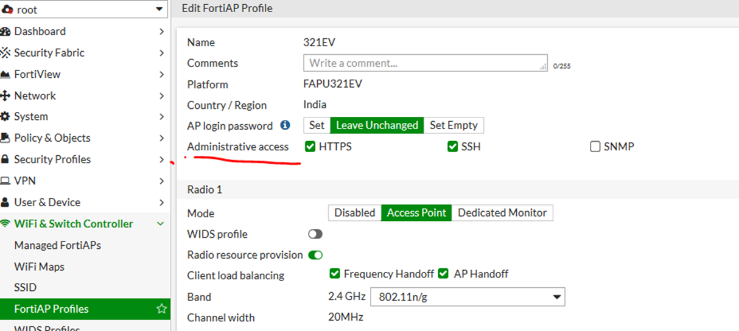Open the SSID menu item
This screenshot has height=331, width=739.
[26, 288]
